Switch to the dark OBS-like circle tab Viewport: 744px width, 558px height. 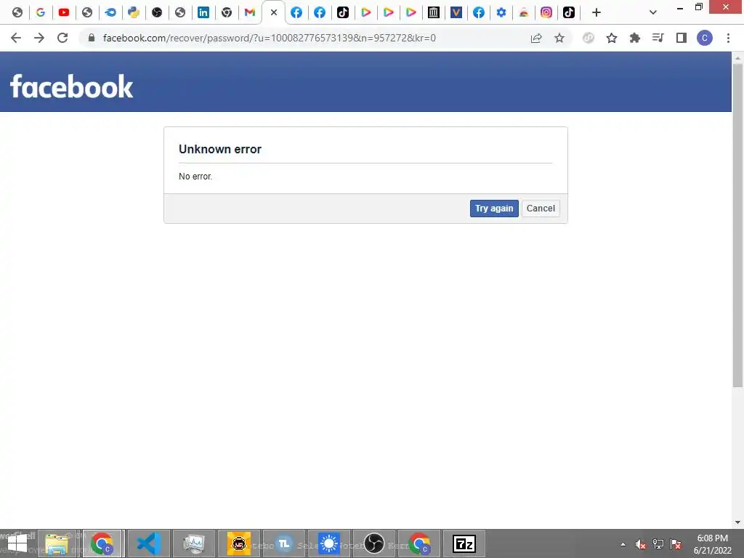click(157, 12)
